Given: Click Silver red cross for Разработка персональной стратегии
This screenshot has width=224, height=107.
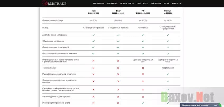Looking at the screenshot, I should pos(118,74).
